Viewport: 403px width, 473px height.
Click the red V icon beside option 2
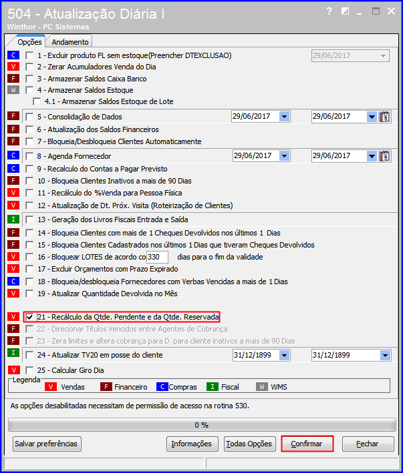coord(13,66)
